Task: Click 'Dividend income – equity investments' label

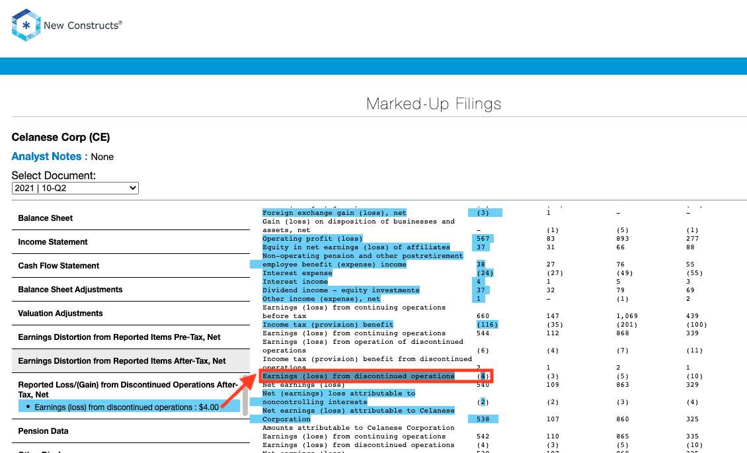Action: 341,290
